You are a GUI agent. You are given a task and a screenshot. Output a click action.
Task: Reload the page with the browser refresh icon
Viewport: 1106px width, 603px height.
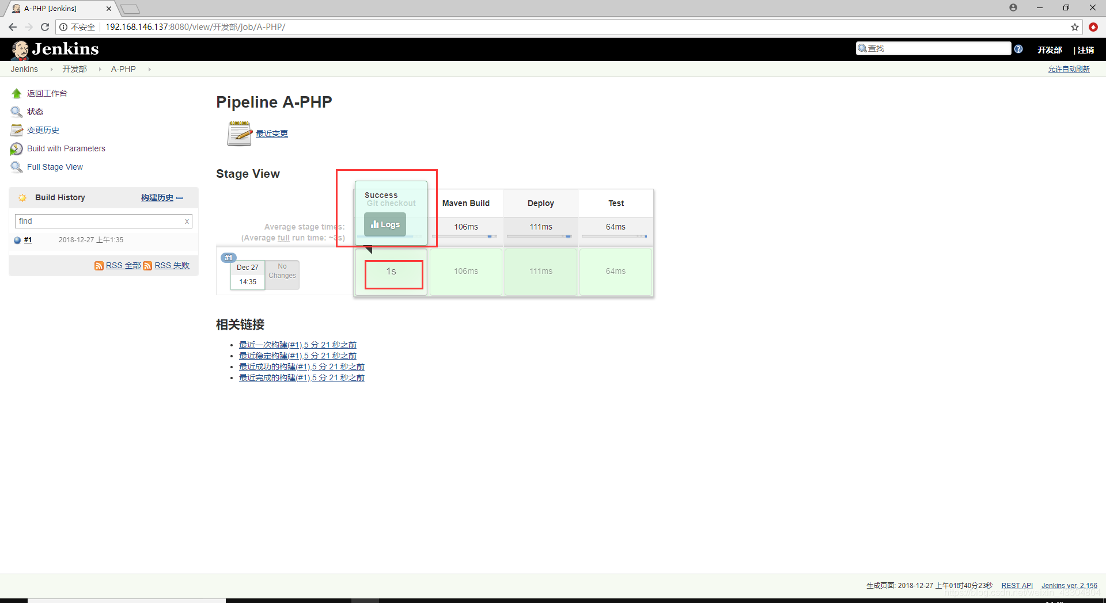(x=45, y=27)
